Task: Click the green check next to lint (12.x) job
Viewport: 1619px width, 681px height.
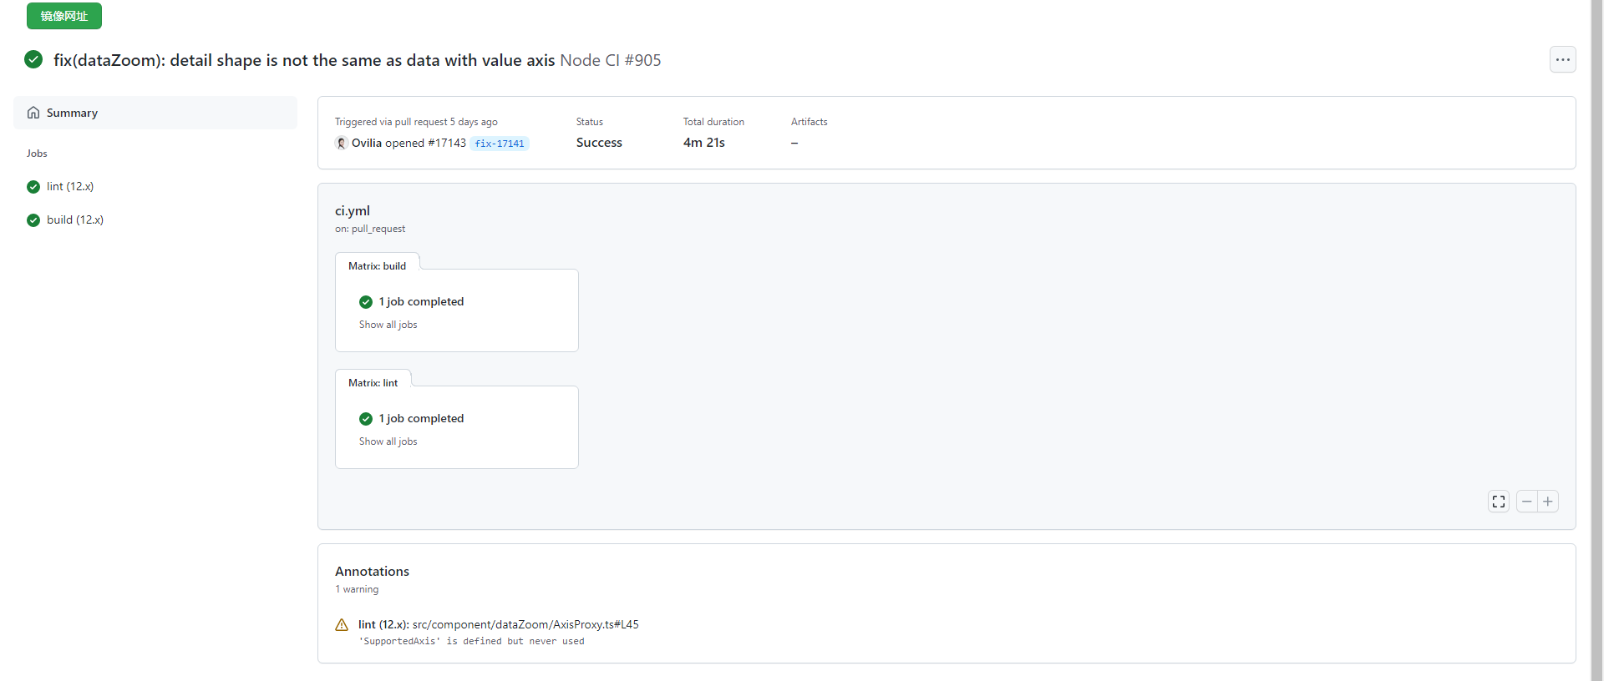Action: tap(33, 187)
